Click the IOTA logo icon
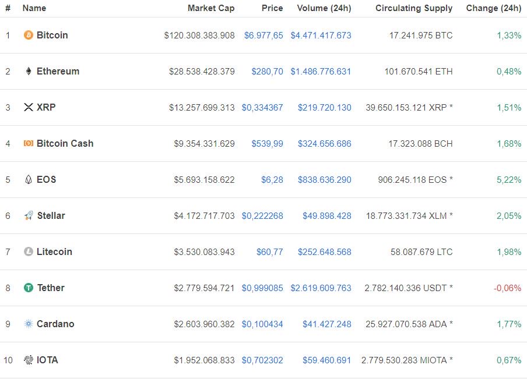This screenshot has height=379, width=527. [29, 360]
